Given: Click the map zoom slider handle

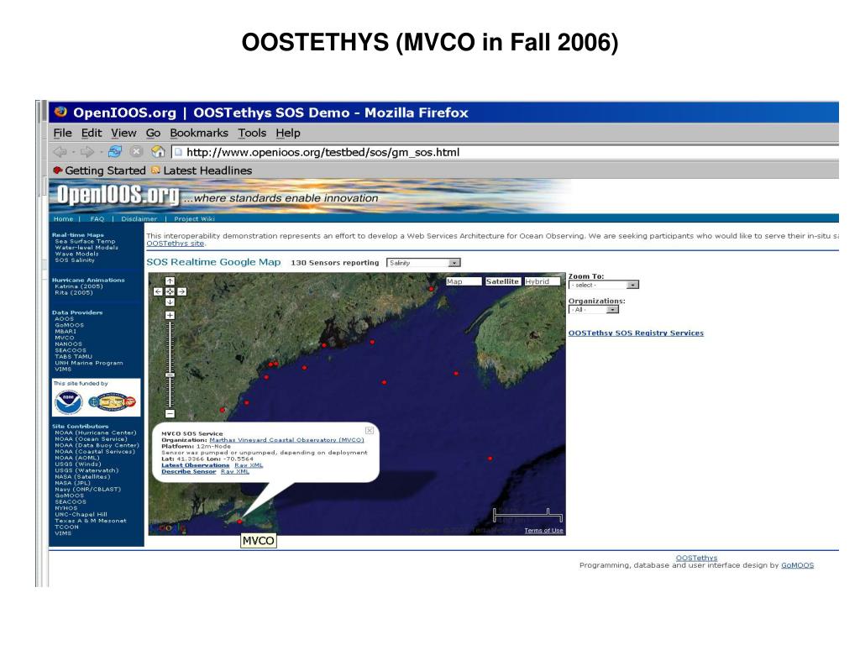Looking at the screenshot, I should (170, 375).
